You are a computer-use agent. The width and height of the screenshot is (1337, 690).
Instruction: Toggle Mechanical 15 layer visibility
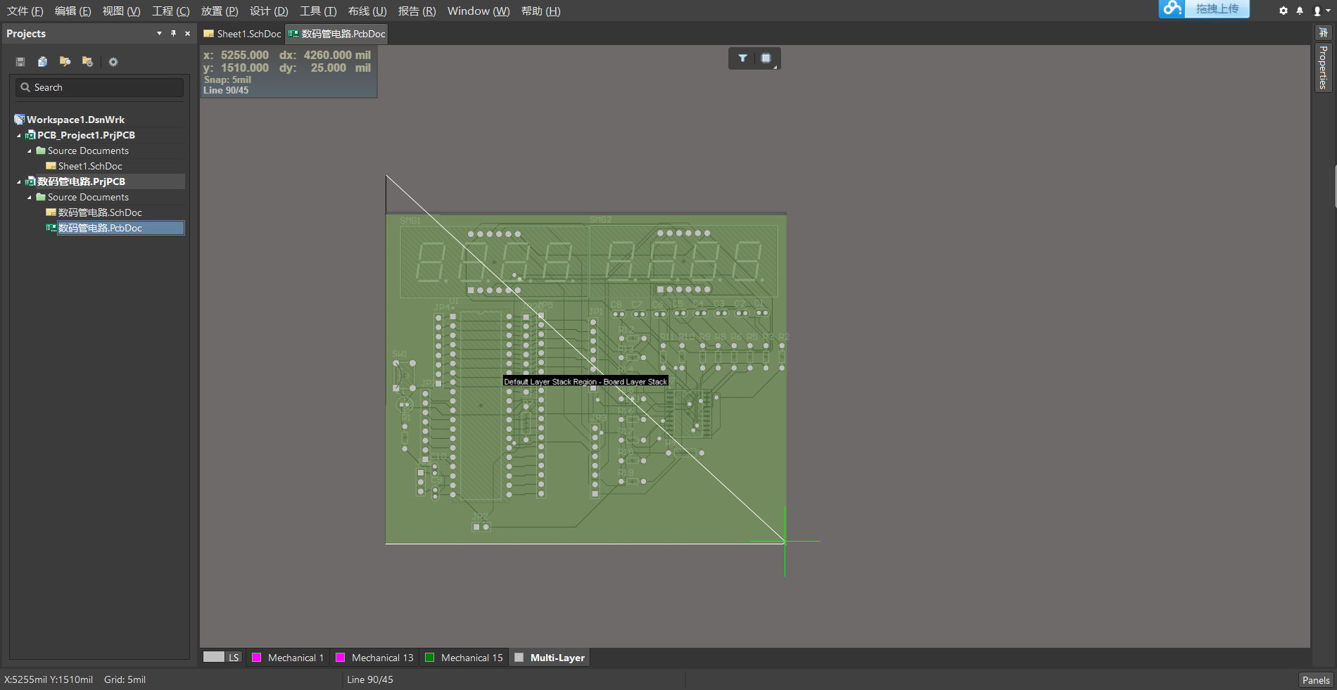pos(430,657)
